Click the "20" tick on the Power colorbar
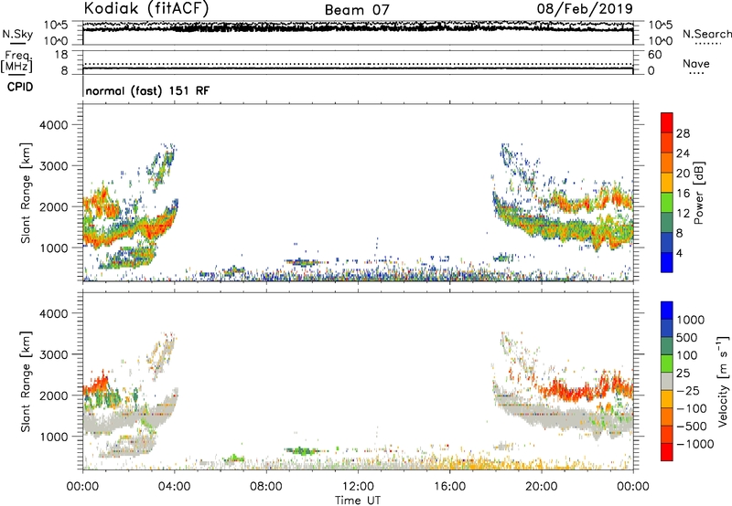 [683, 174]
